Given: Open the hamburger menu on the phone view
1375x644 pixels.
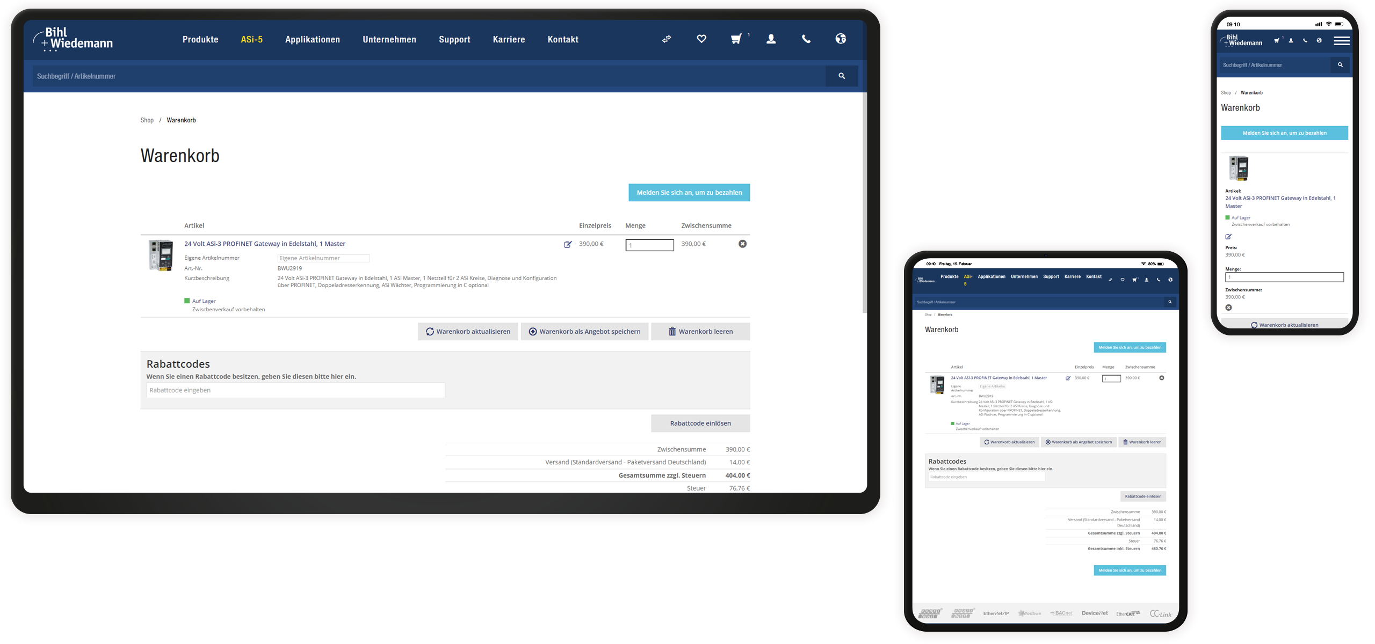Looking at the screenshot, I should tap(1341, 41).
